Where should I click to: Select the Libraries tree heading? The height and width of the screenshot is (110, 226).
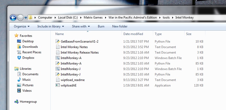pyautogui.click(x=26, y=68)
